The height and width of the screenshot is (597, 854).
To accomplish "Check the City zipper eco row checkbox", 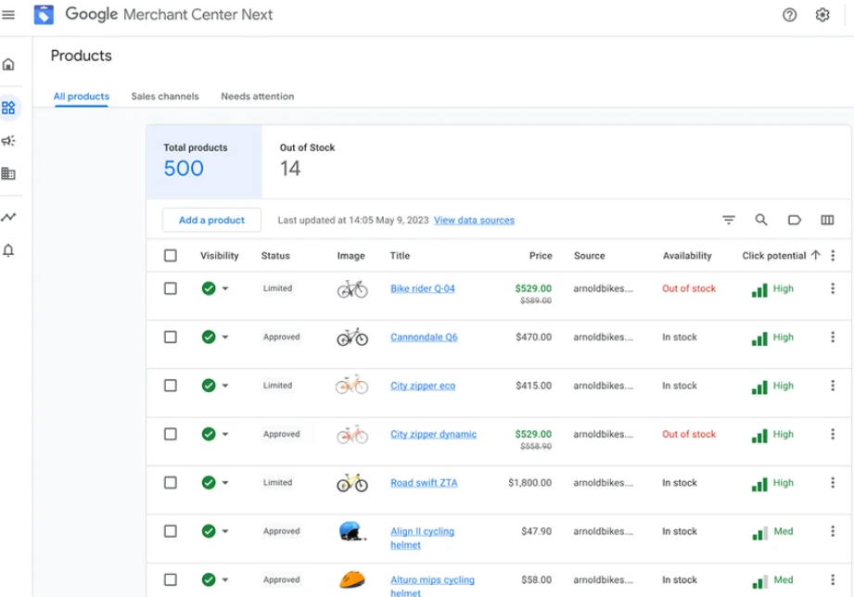I will click(171, 386).
